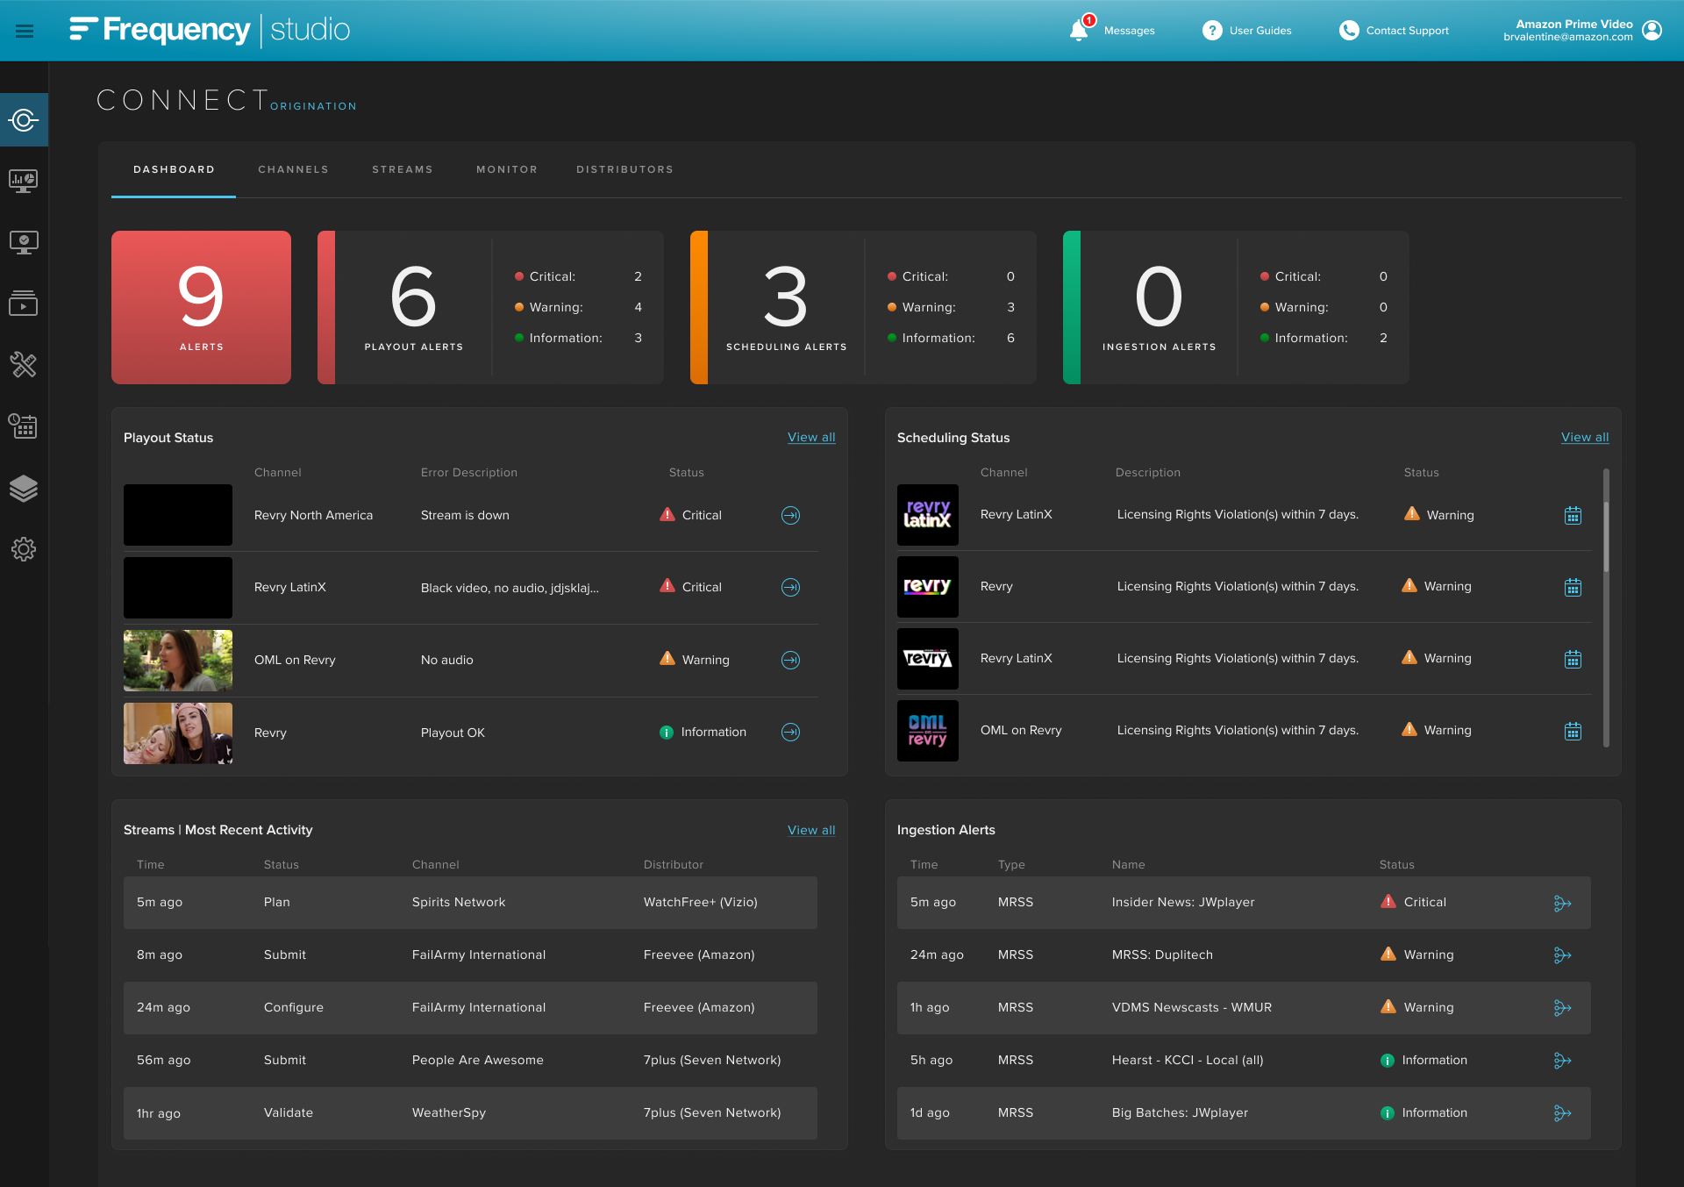Click View all in Playout Status
Viewport: 1684px width, 1187px height.
811,437
